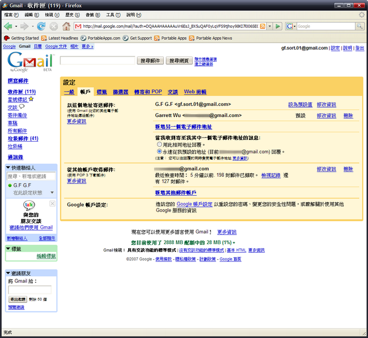Image resolution: width=368 pixels, height=338 pixels.
Task: Click the Gmail logo
Action: [x=30, y=62]
